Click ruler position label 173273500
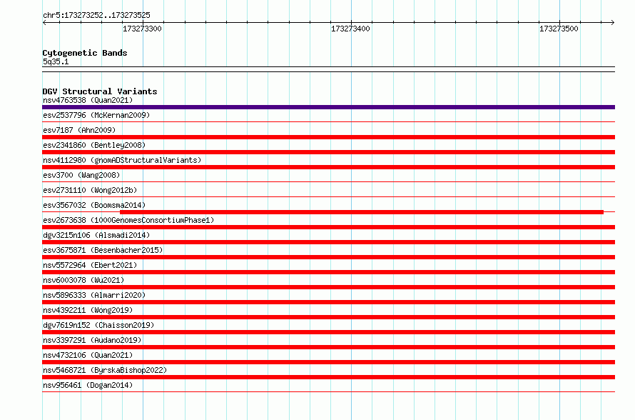 click(x=559, y=29)
